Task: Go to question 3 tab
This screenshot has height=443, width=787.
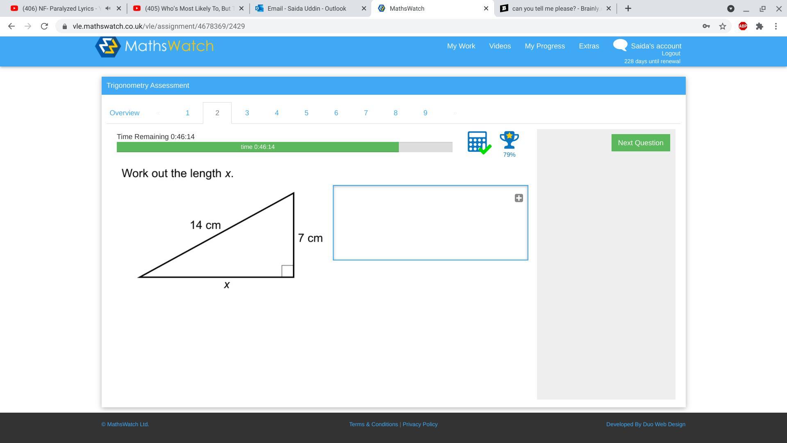Action: click(247, 113)
